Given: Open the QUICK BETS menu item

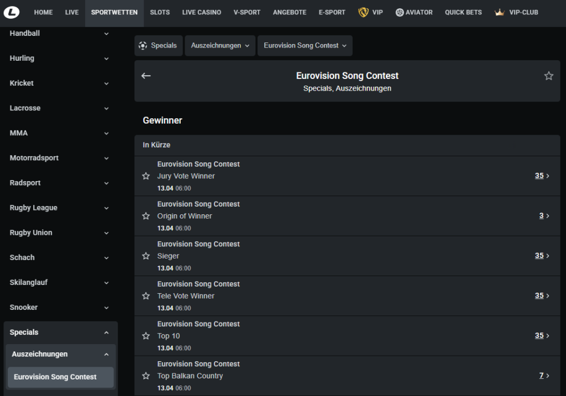Looking at the screenshot, I should click(463, 12).
